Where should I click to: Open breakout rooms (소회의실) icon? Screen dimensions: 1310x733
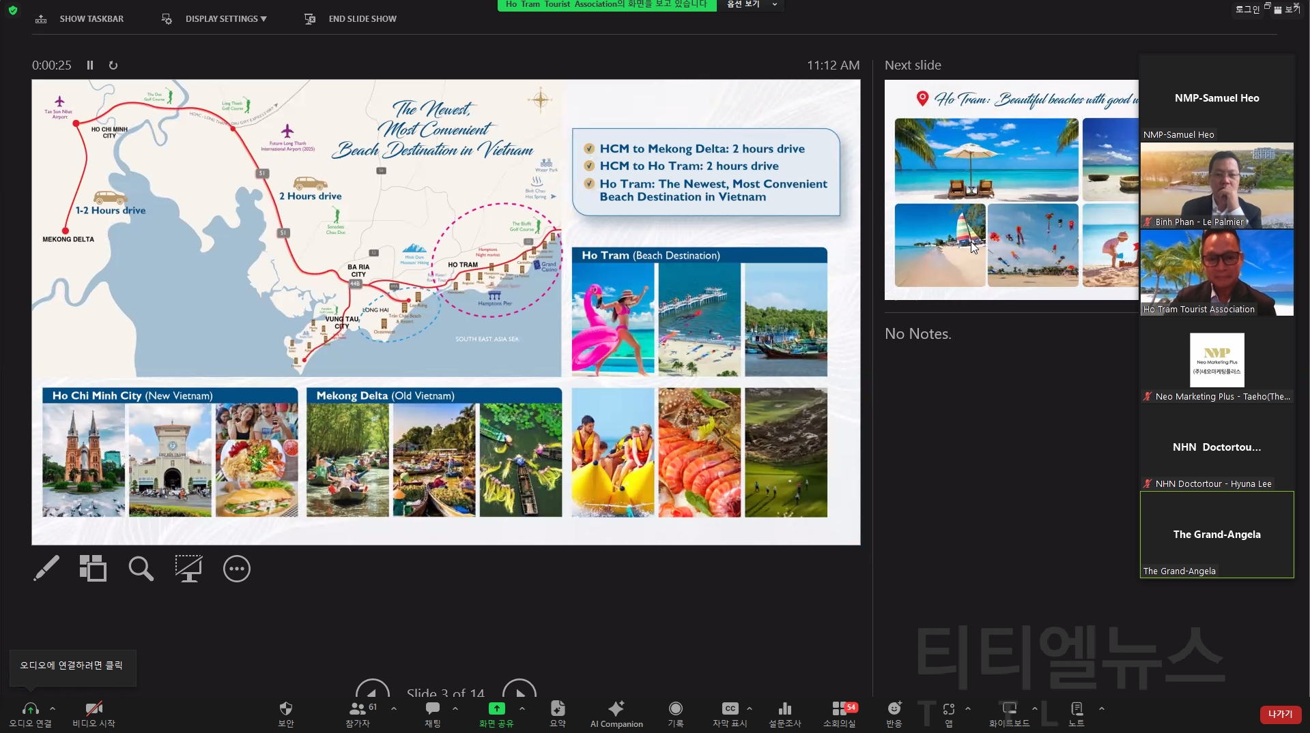[x=840, y=709]
